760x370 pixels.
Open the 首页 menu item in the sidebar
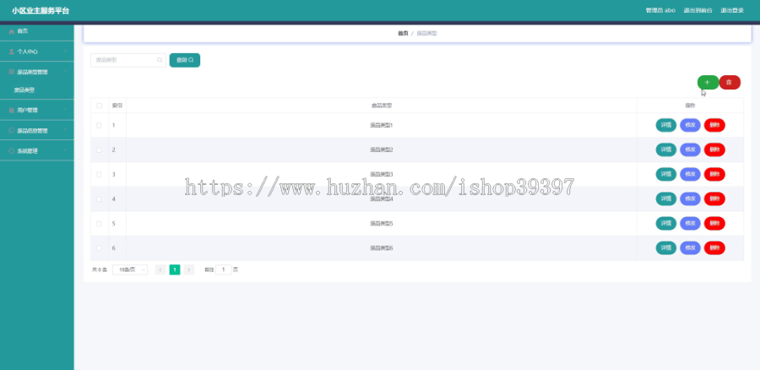[x=37, y=31]
